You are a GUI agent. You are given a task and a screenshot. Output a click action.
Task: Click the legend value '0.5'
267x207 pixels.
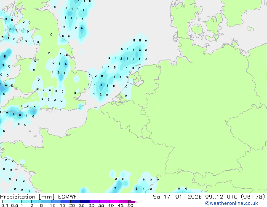coord(15,205)
